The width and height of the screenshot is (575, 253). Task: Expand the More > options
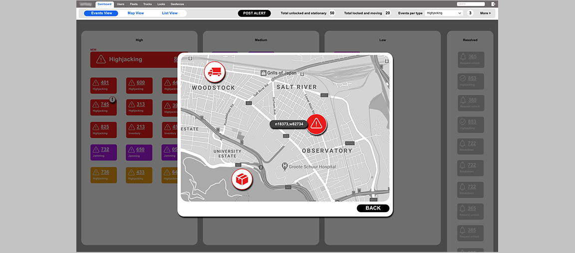(x=485, y=13)
